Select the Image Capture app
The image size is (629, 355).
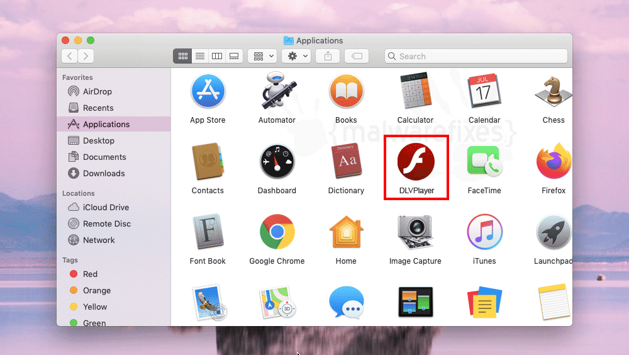coord(415,232)
